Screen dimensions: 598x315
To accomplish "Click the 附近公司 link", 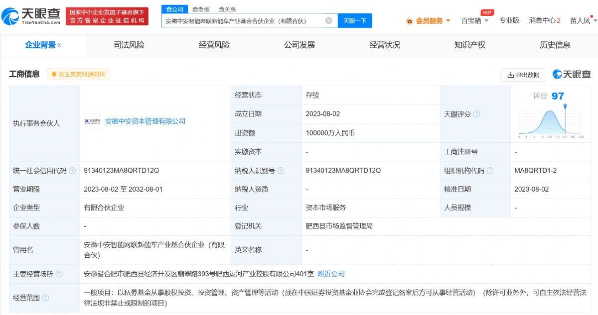I will pos(331,274).
